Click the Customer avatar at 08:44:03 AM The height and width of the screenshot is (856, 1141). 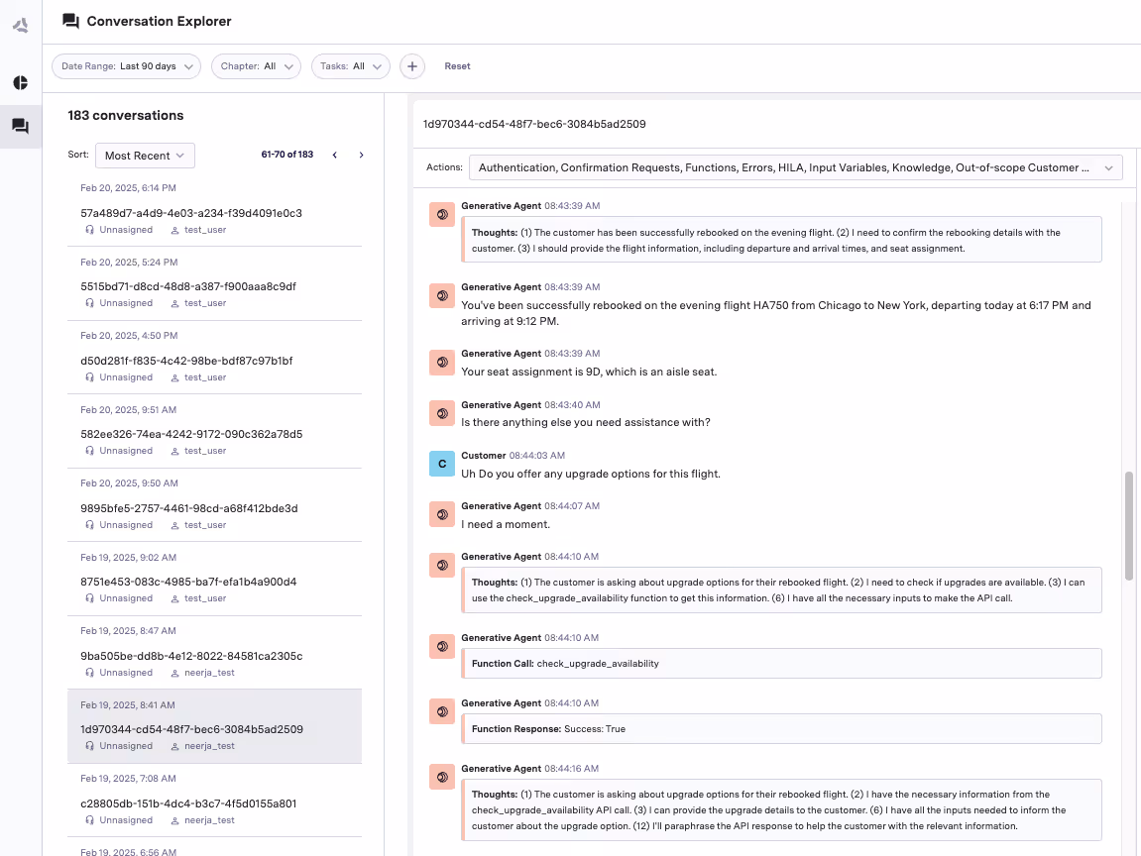(x=442, y=464)
